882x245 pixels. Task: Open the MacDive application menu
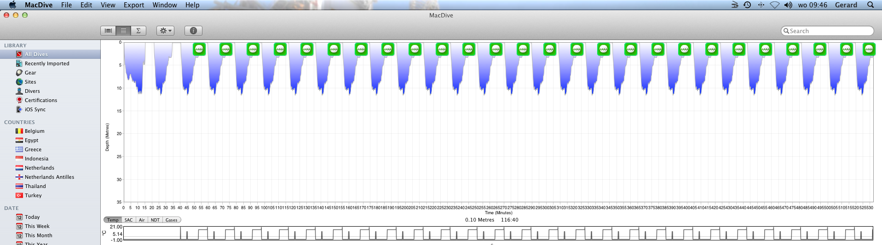(x=39, y=5)
